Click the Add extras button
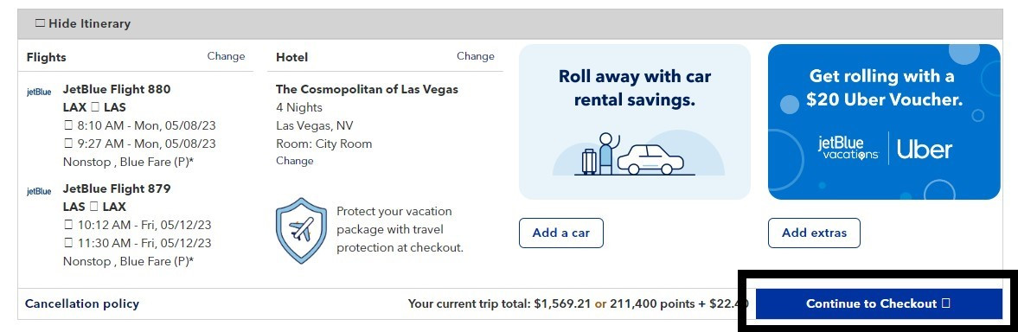Screen dimensions: 1018x332 tap(814, 233)
